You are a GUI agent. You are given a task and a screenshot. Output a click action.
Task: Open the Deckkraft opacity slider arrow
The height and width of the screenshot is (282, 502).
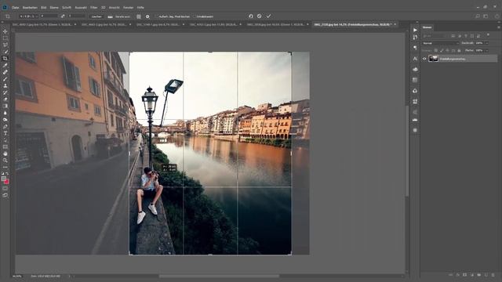click(486, 43)
